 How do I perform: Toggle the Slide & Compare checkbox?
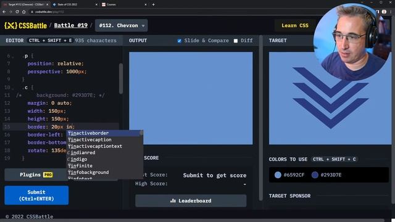pos(180,41)
